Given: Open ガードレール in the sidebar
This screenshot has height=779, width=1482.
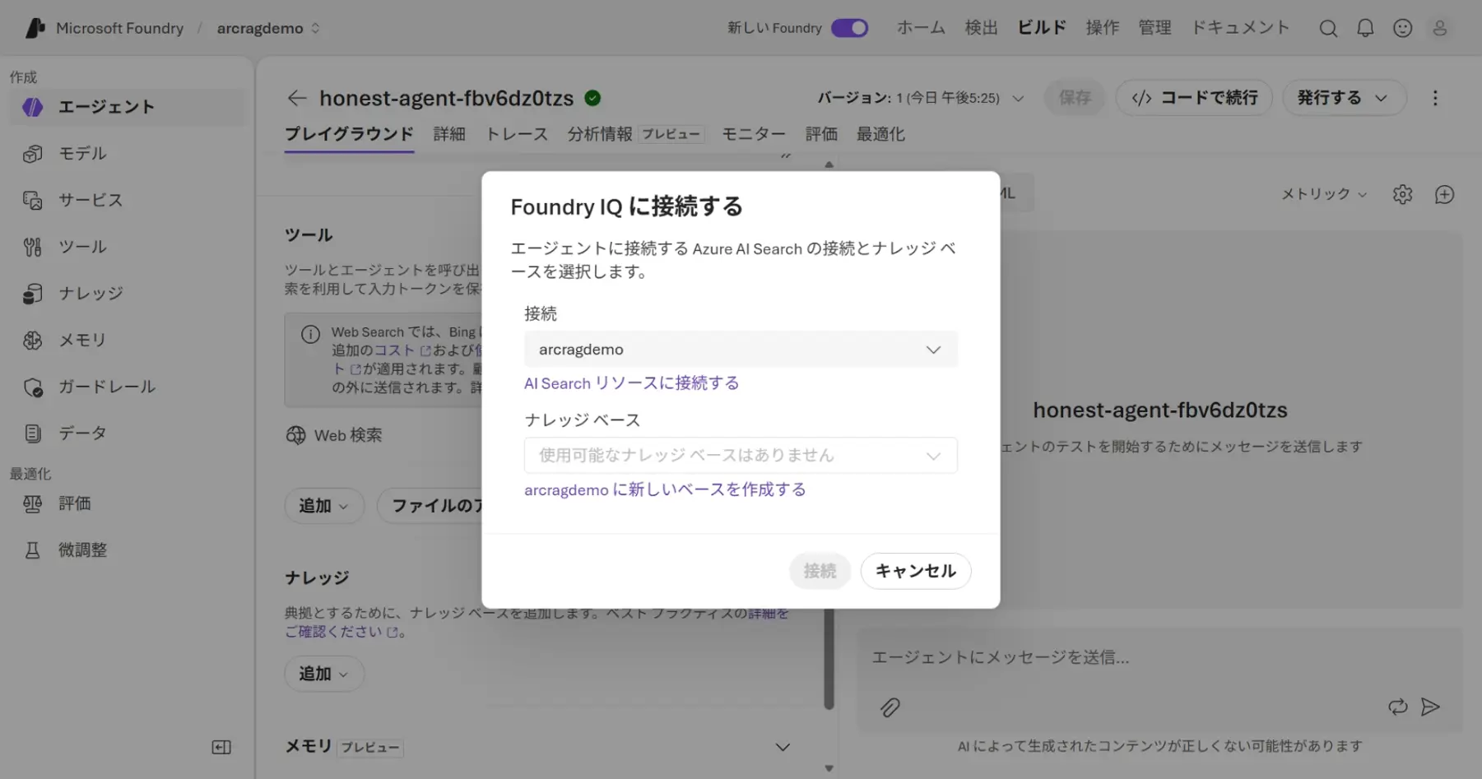Looking at the screenshot, I should point(127,387).
